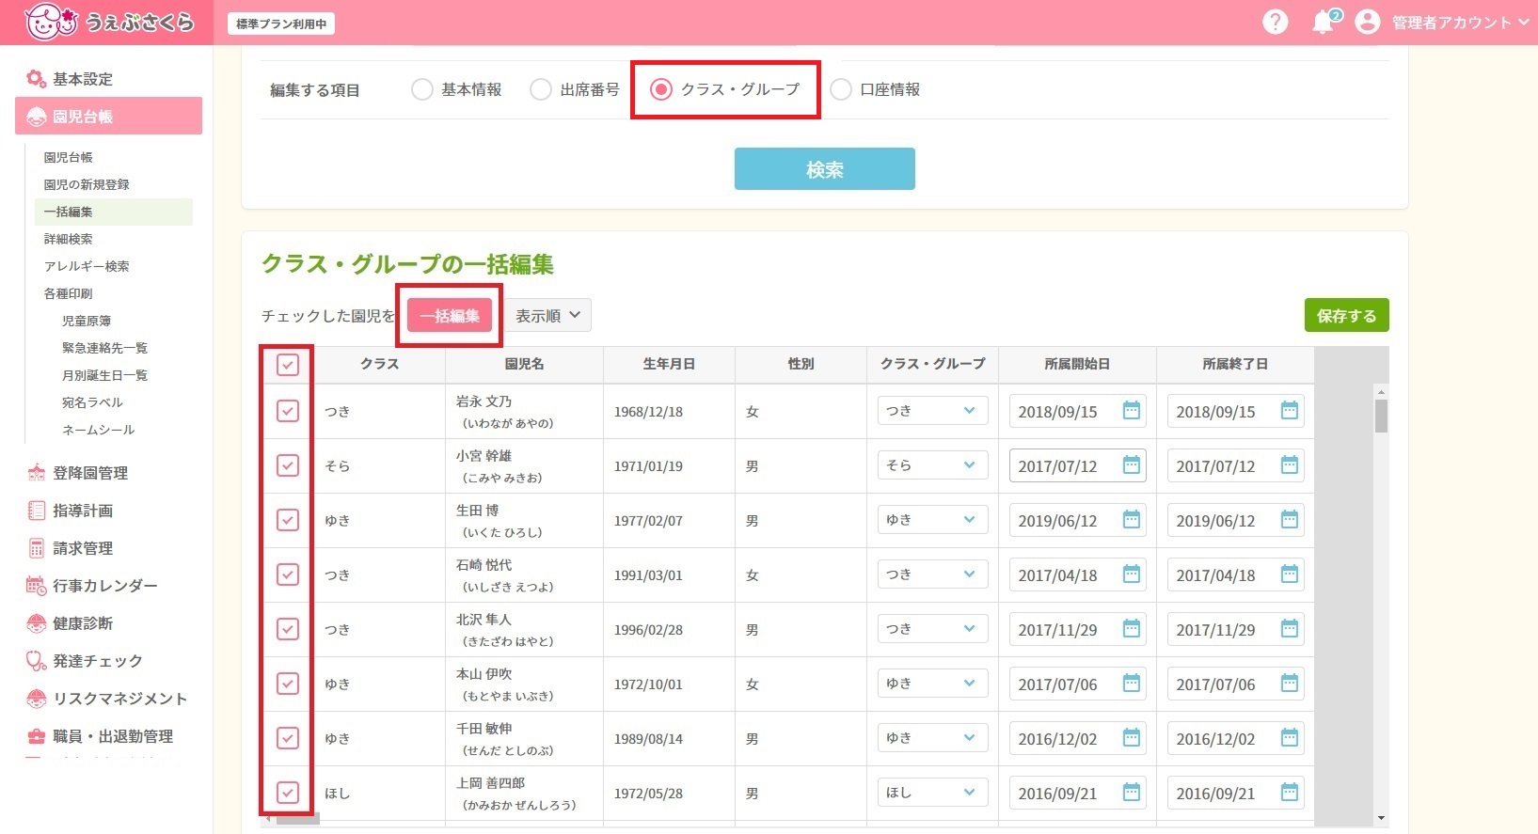Select the 基本情報 radio button
The height and width of the screenshot is (834, 1538).
(421, 89)
